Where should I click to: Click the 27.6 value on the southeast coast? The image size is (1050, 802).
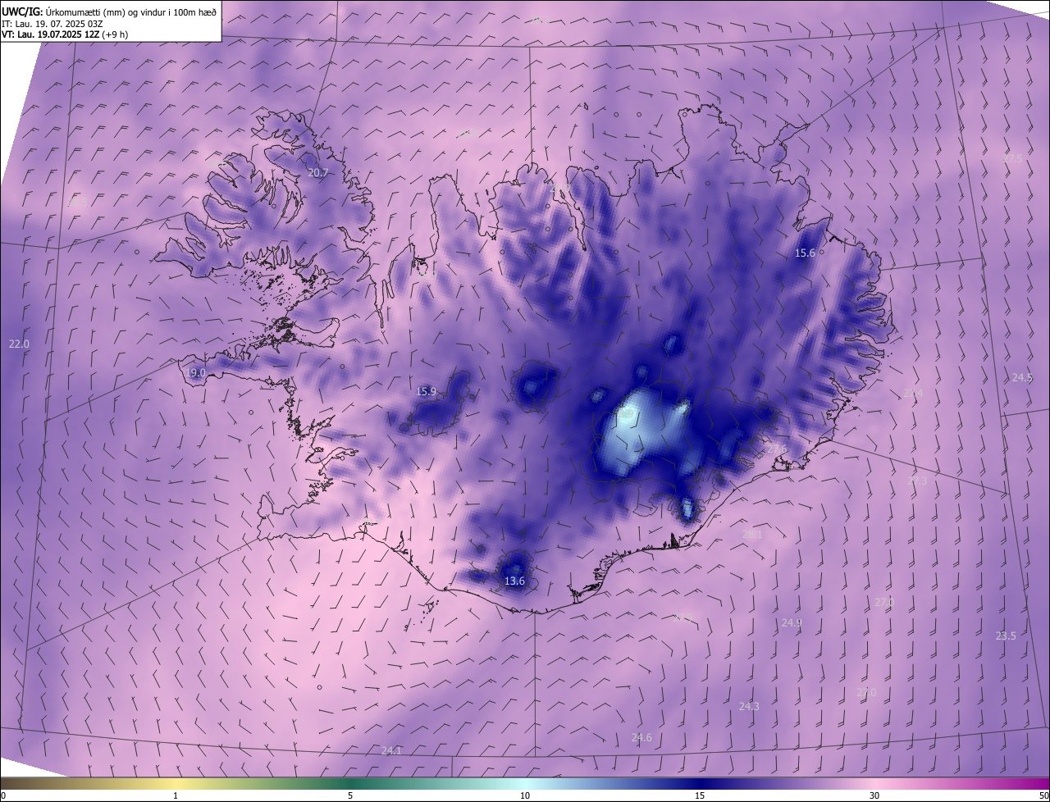click(x=777, y=449)
